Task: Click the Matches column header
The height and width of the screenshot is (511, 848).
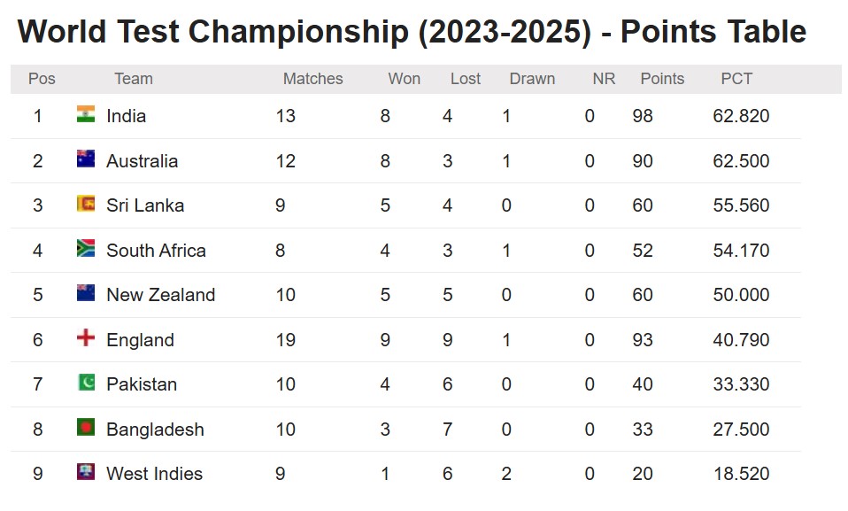Action: point(312,79)
